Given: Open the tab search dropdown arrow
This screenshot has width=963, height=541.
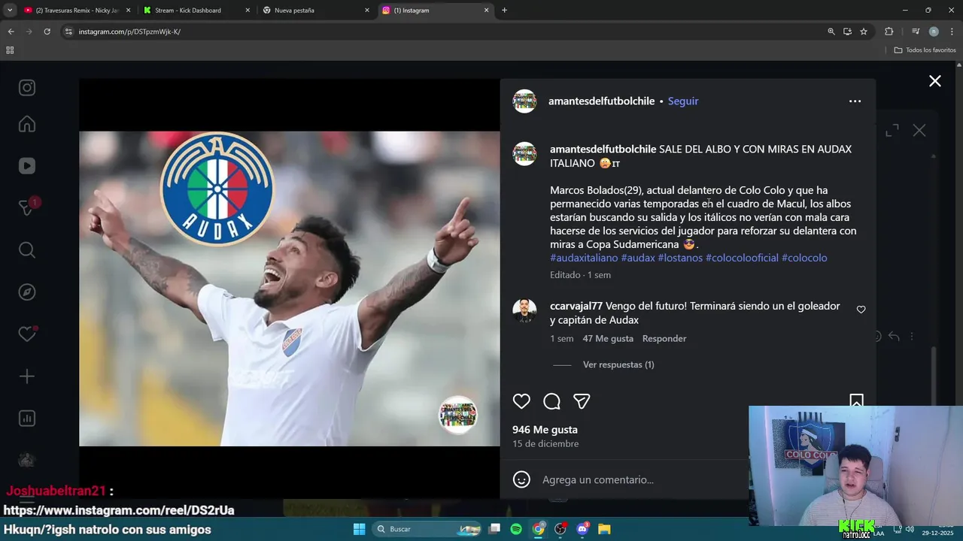Looking at the screenshot, I should [x=10, y=11].
